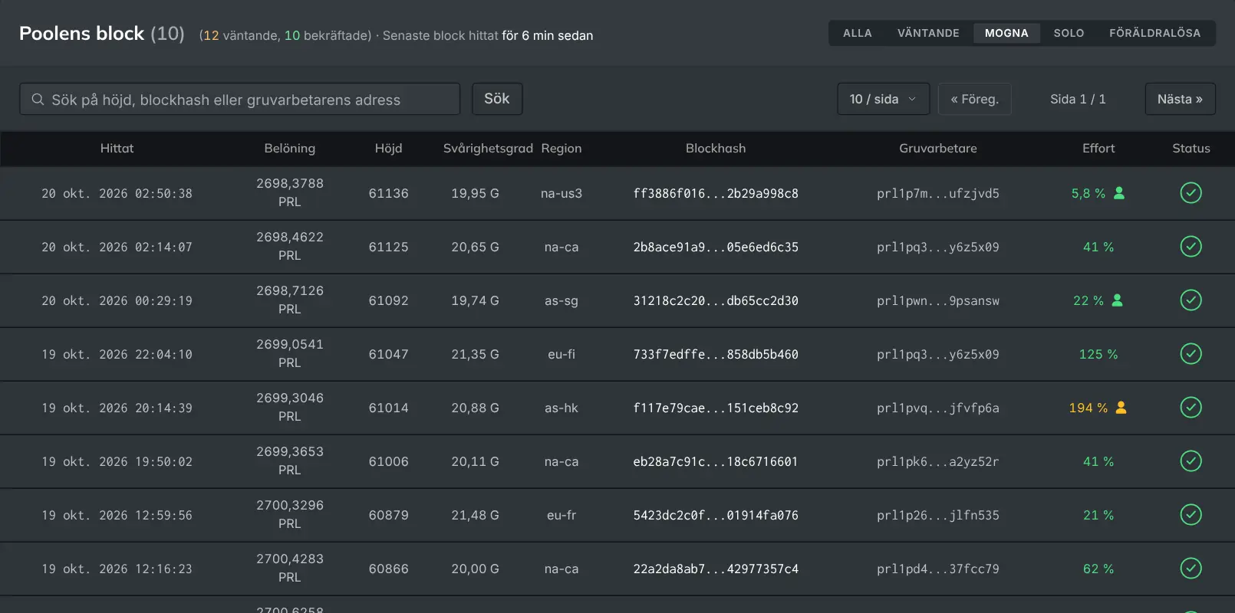Select the MOGNA filter tab
The height and width of the screenshot is (613, 1235).
pos(1006,33)
